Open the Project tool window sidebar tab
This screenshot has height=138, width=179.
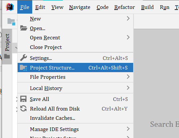(7, 47)
